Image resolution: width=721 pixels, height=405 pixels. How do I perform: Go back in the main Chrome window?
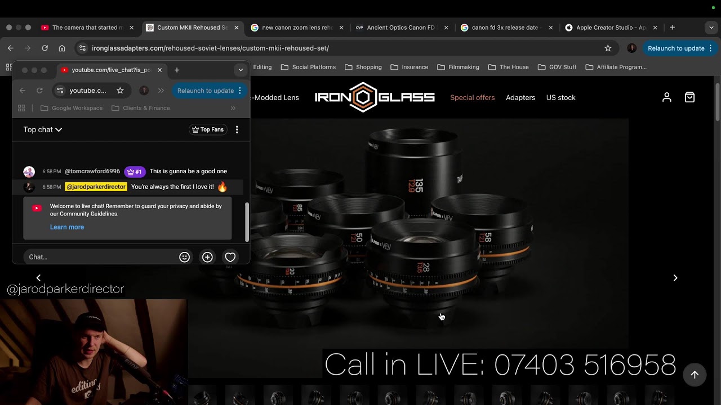click(x=11, y=48)
